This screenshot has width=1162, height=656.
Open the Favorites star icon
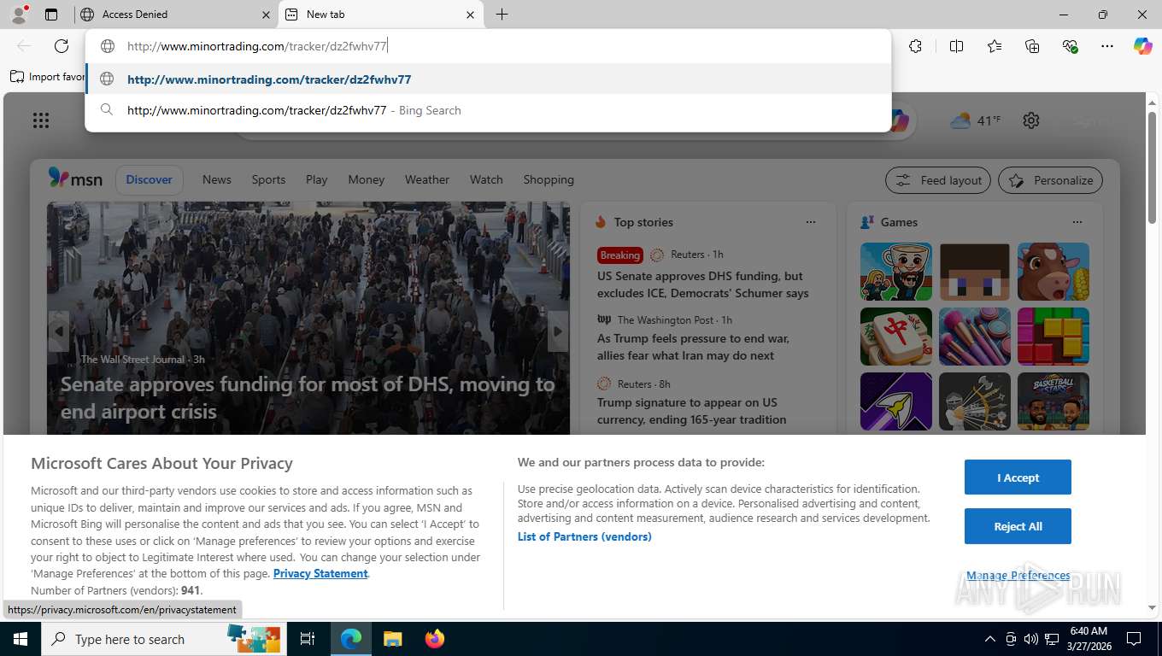tap(995, 46)
